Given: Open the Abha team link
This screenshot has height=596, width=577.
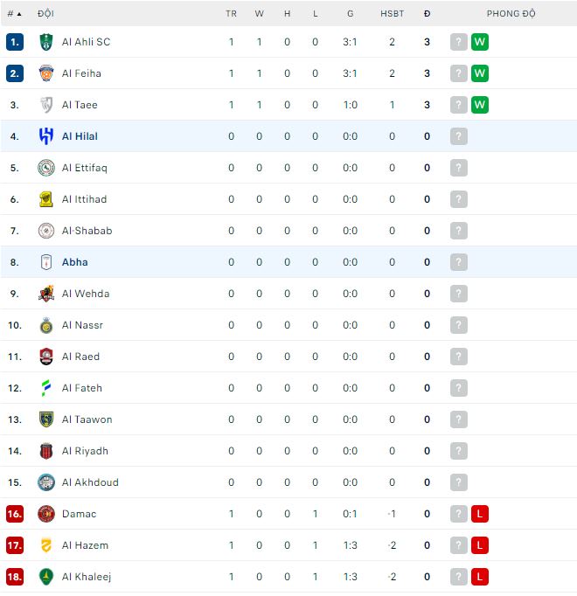Looking at the screenshot, I should [75, 262].
